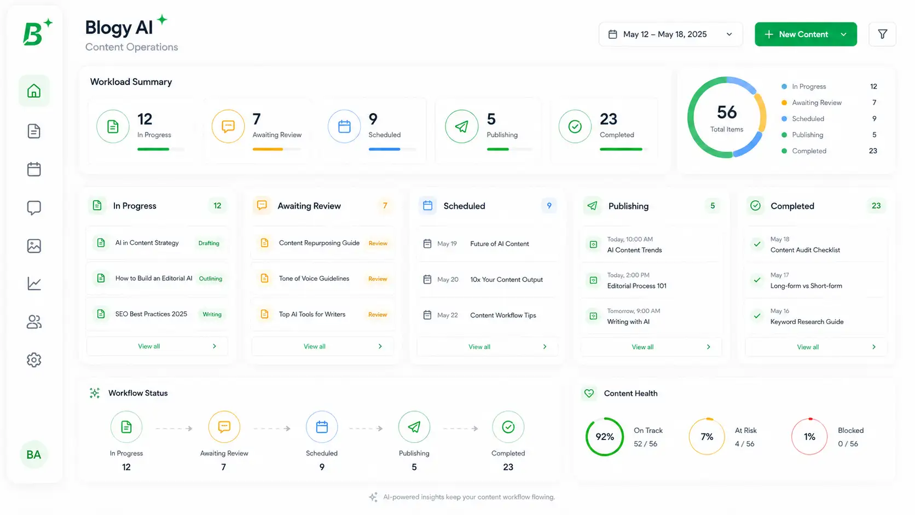Screen dimensions: 915x515
Task: Click the Completed checkmark icon in Workflow Status
Action: (x=508, y=427)
